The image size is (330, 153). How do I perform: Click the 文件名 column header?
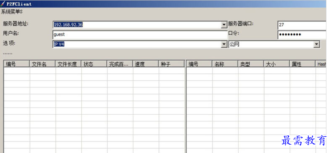pyautogui.click(x=42, y=64)
